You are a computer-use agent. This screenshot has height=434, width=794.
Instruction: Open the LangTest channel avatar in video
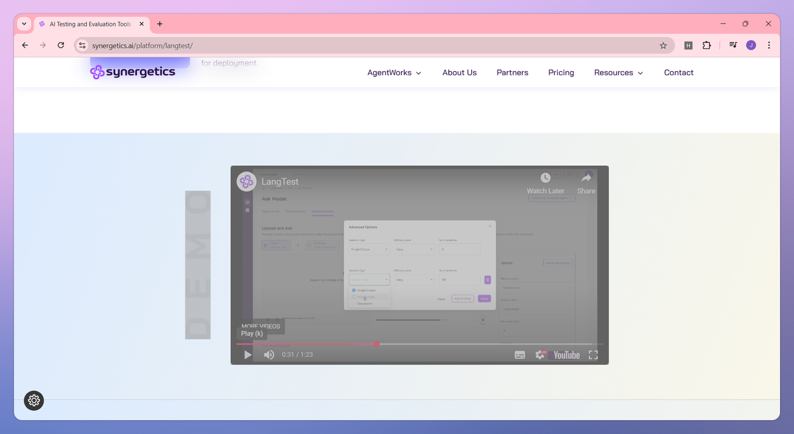247,181
